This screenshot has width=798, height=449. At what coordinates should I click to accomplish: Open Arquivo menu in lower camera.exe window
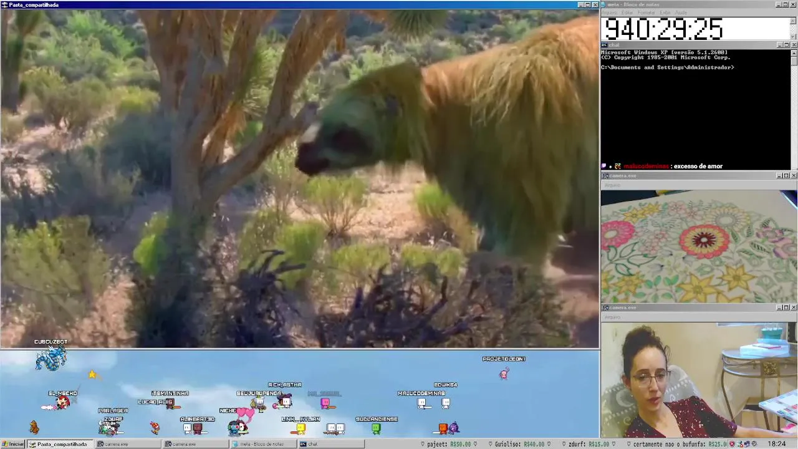[612, 317]
